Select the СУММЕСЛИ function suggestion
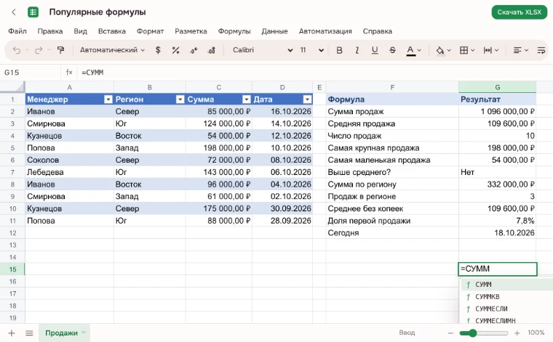 507,309
